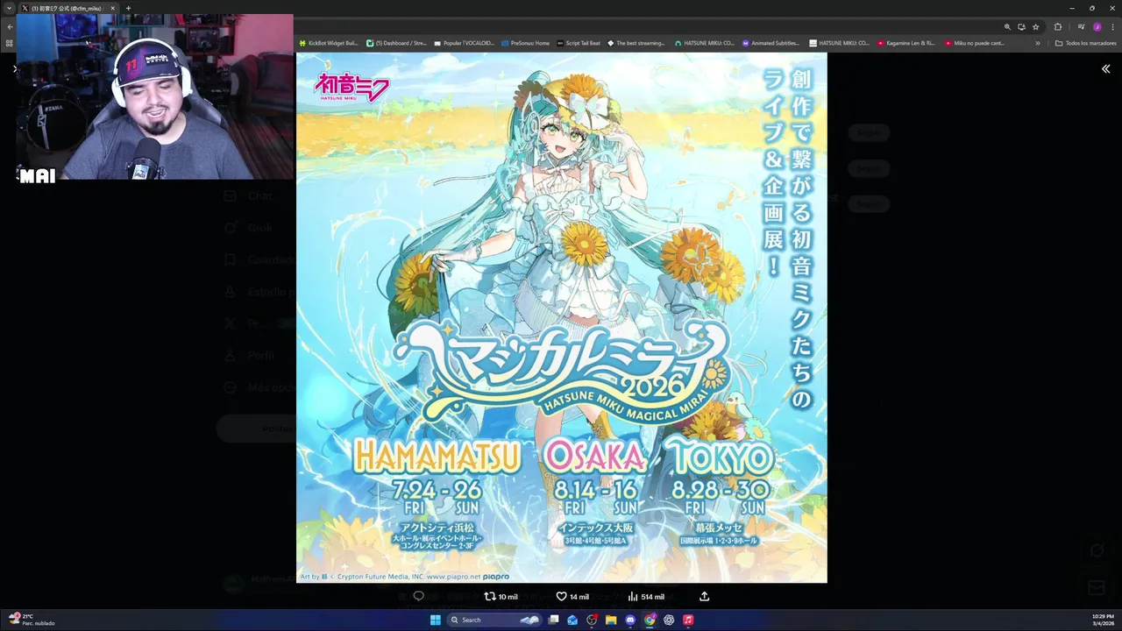The image size is (1122, 631).
Task: Reply to the post via comment icon
Action: 418,596
